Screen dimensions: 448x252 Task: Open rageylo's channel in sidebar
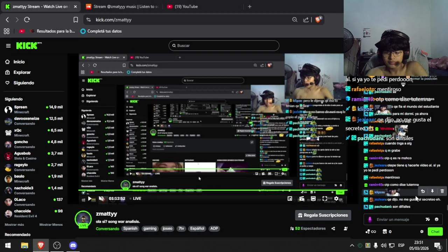34,167
